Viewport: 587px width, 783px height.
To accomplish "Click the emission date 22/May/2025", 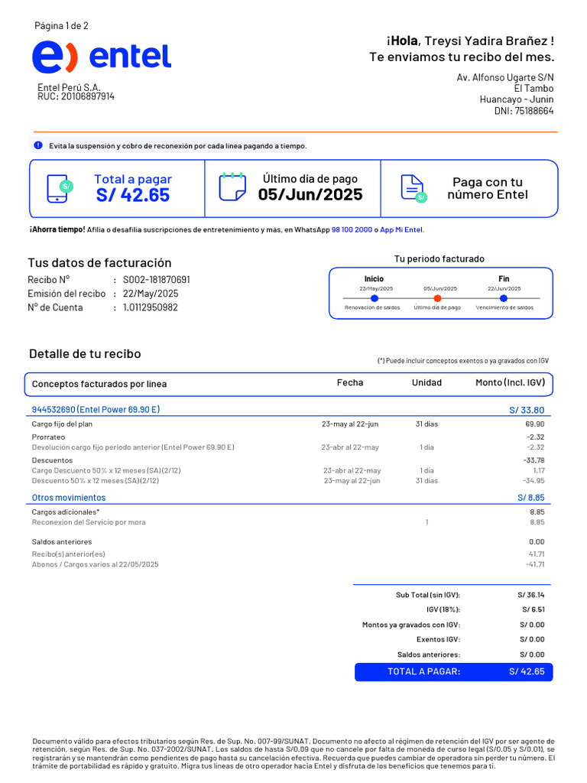I will click(151, 294).
